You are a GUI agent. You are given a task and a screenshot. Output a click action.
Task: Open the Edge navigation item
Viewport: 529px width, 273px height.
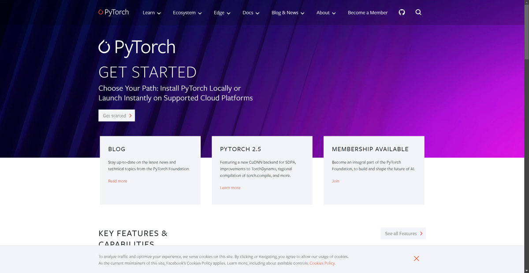[219, 12]
